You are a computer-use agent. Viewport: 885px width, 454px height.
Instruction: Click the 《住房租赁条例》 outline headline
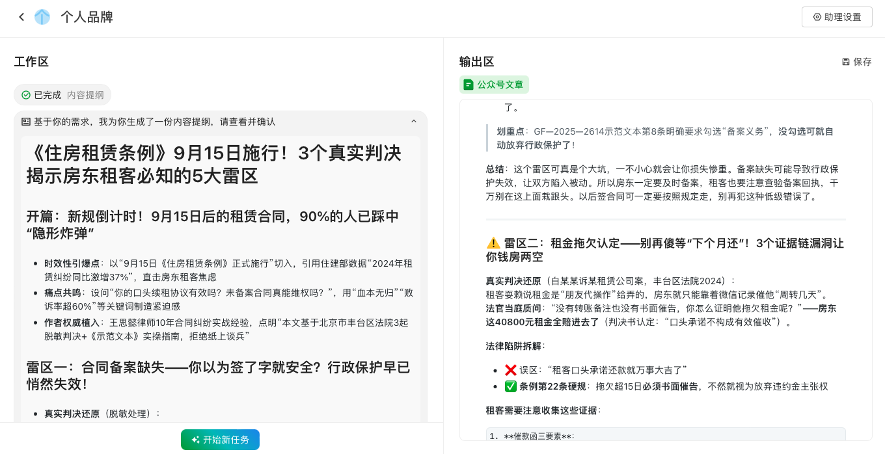tap(213, 164)
